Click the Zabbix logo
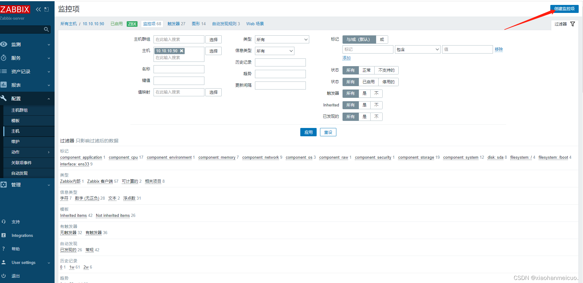Image resolution: width=583 pixels, height=283 pixels. point(15,9)
